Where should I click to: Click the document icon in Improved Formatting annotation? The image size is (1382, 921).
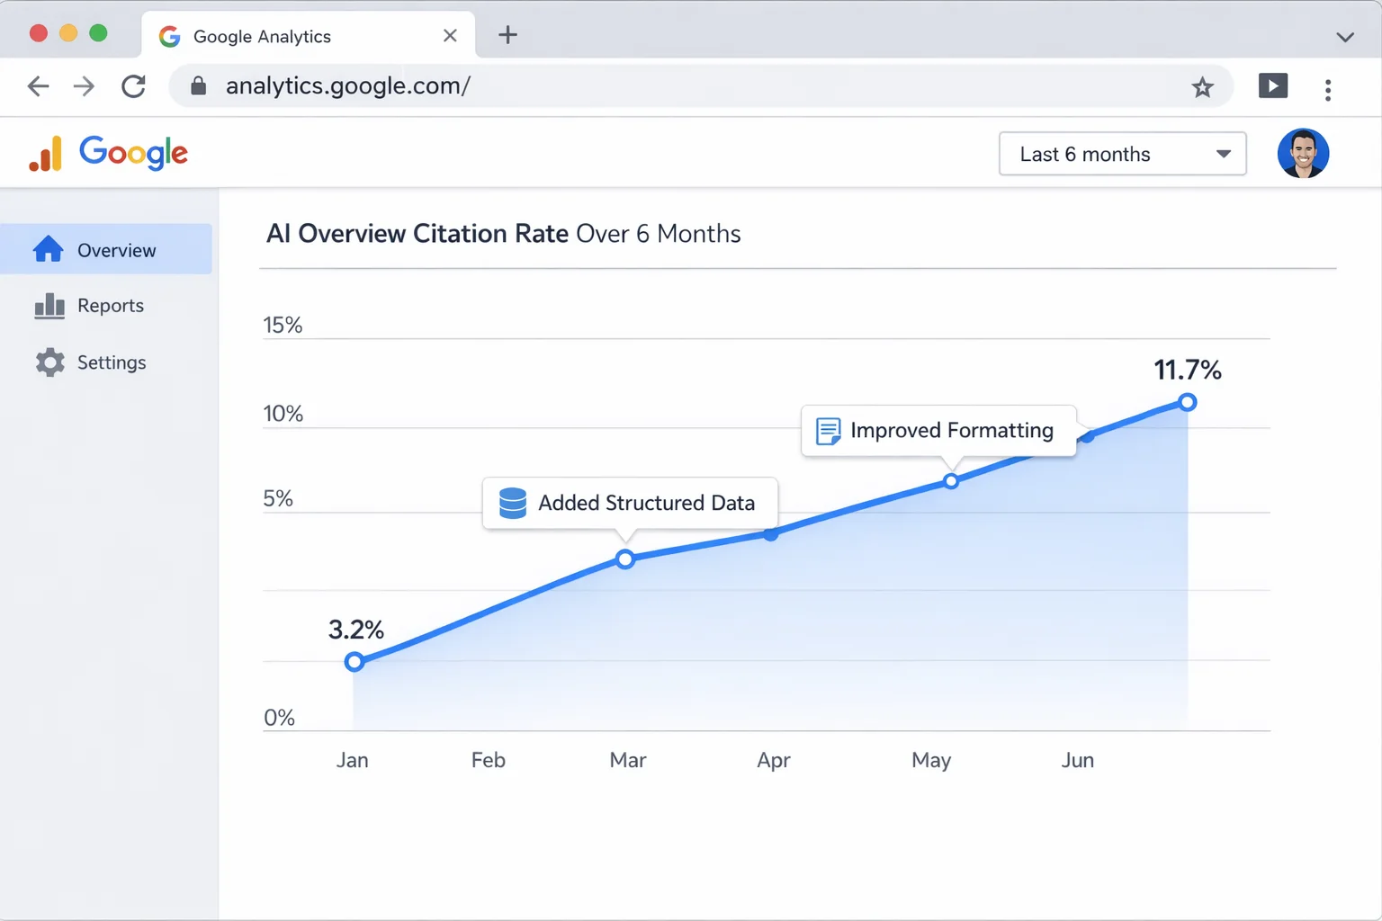coord(827,430)
